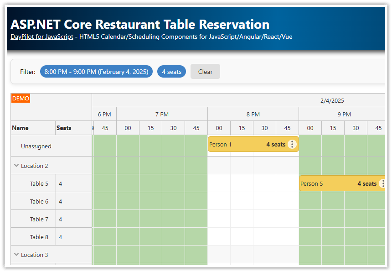Select the Table 8 row label
This screenshot has height=272, width=392.
click(38, 237)
